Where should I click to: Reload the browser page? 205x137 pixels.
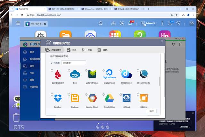click(x=22, y=15)
